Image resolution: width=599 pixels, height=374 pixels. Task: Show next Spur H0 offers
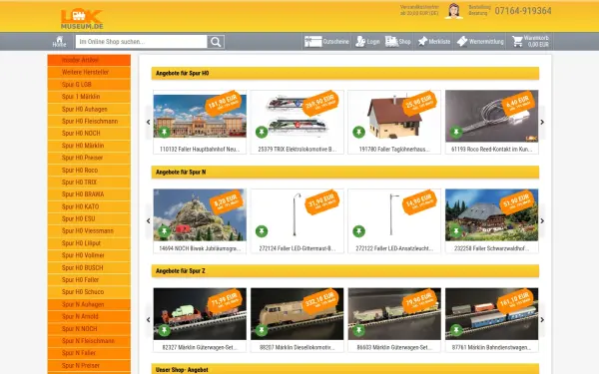tap(542, 122)
